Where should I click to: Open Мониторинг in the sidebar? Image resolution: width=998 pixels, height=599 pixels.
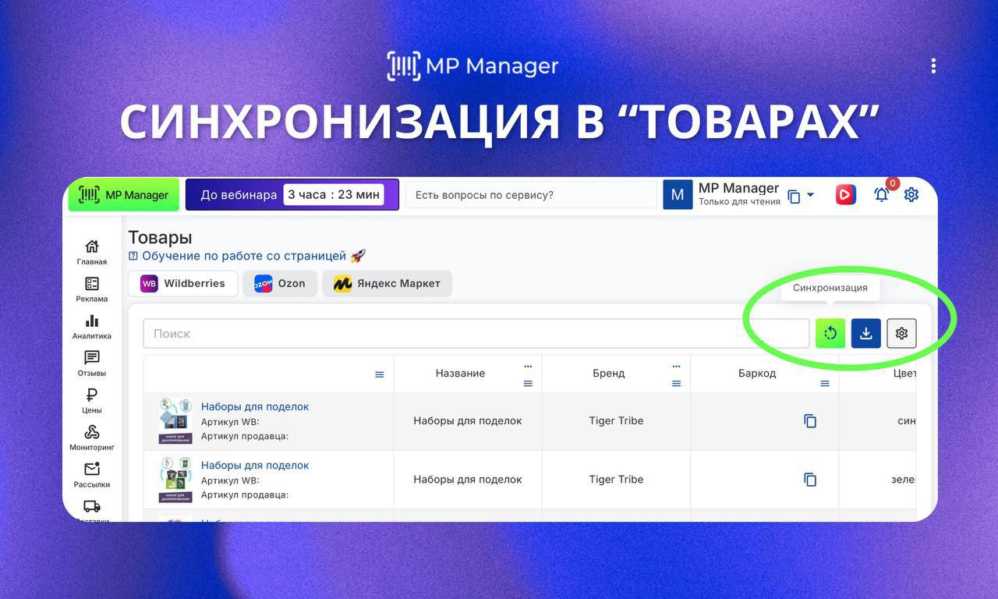click(x=92, y=438)
